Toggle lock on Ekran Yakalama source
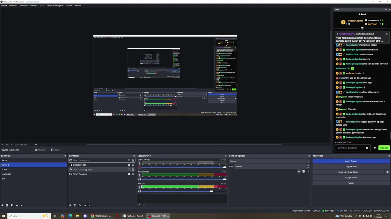The image size is (391, 219). 133,174
